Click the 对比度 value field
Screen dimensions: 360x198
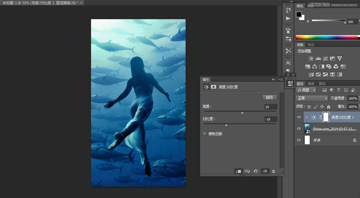[x=271, y=119]
